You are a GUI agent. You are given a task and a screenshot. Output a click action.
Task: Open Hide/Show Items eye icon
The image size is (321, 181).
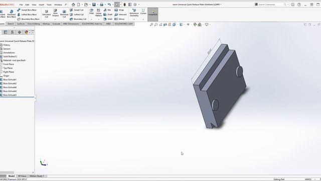coord(188,25)
